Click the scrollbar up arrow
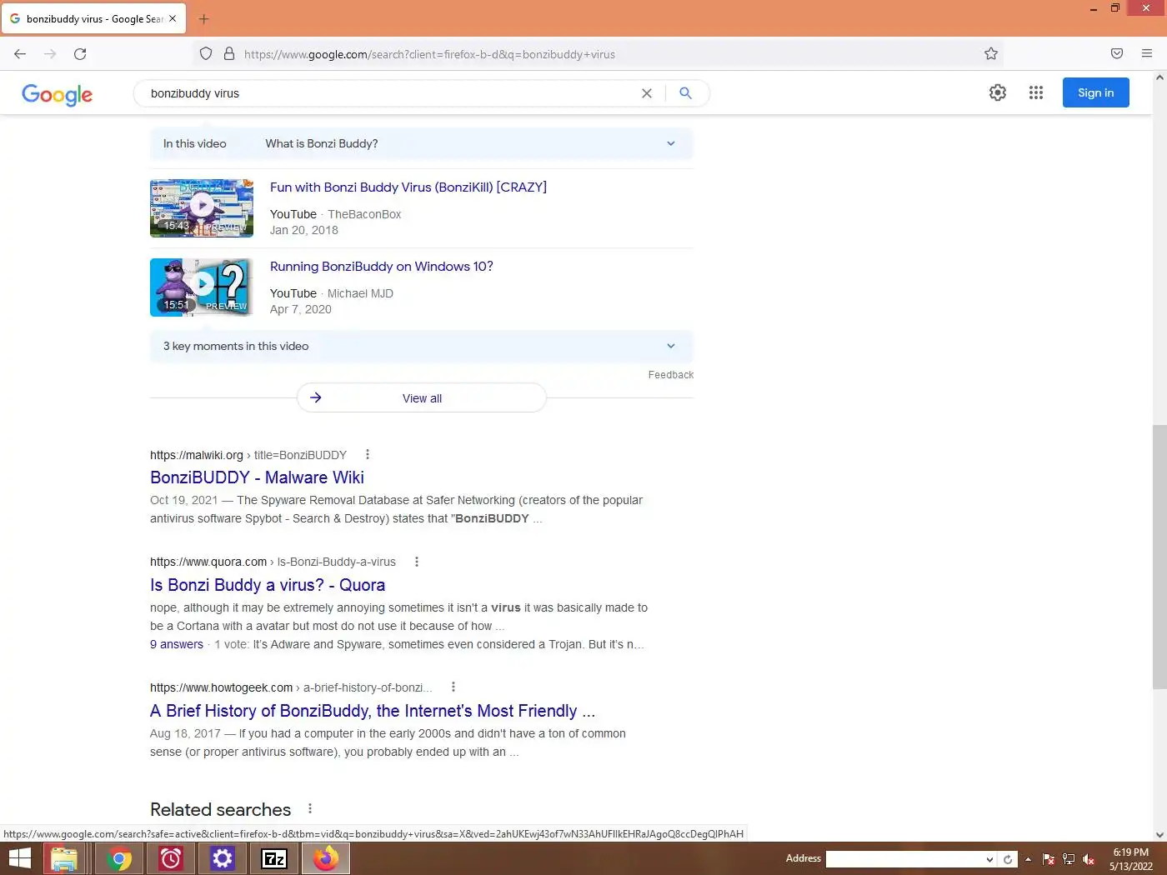Image resolution: width=1167 pixels, height=875 pixels. click(1159, 77)
